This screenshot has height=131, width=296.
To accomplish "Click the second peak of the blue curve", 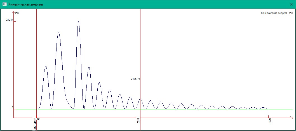I will (x=58, y=32).
